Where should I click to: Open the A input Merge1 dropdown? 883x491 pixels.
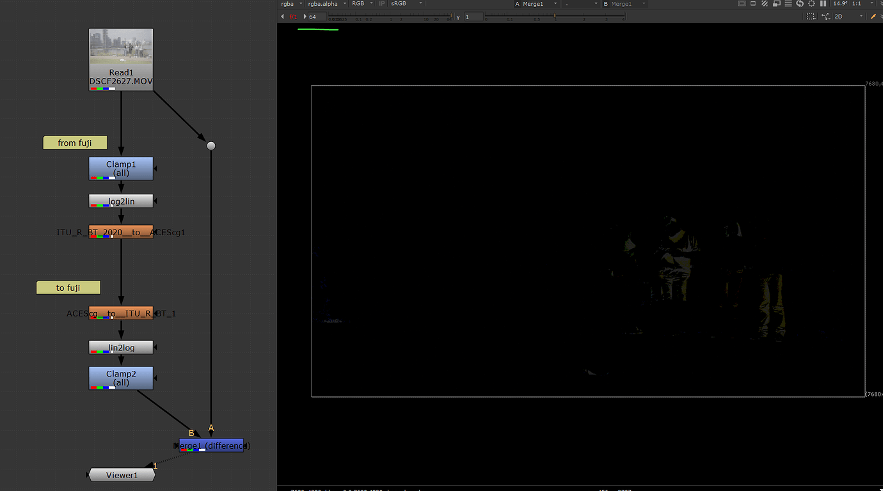(x=541, y=4)
